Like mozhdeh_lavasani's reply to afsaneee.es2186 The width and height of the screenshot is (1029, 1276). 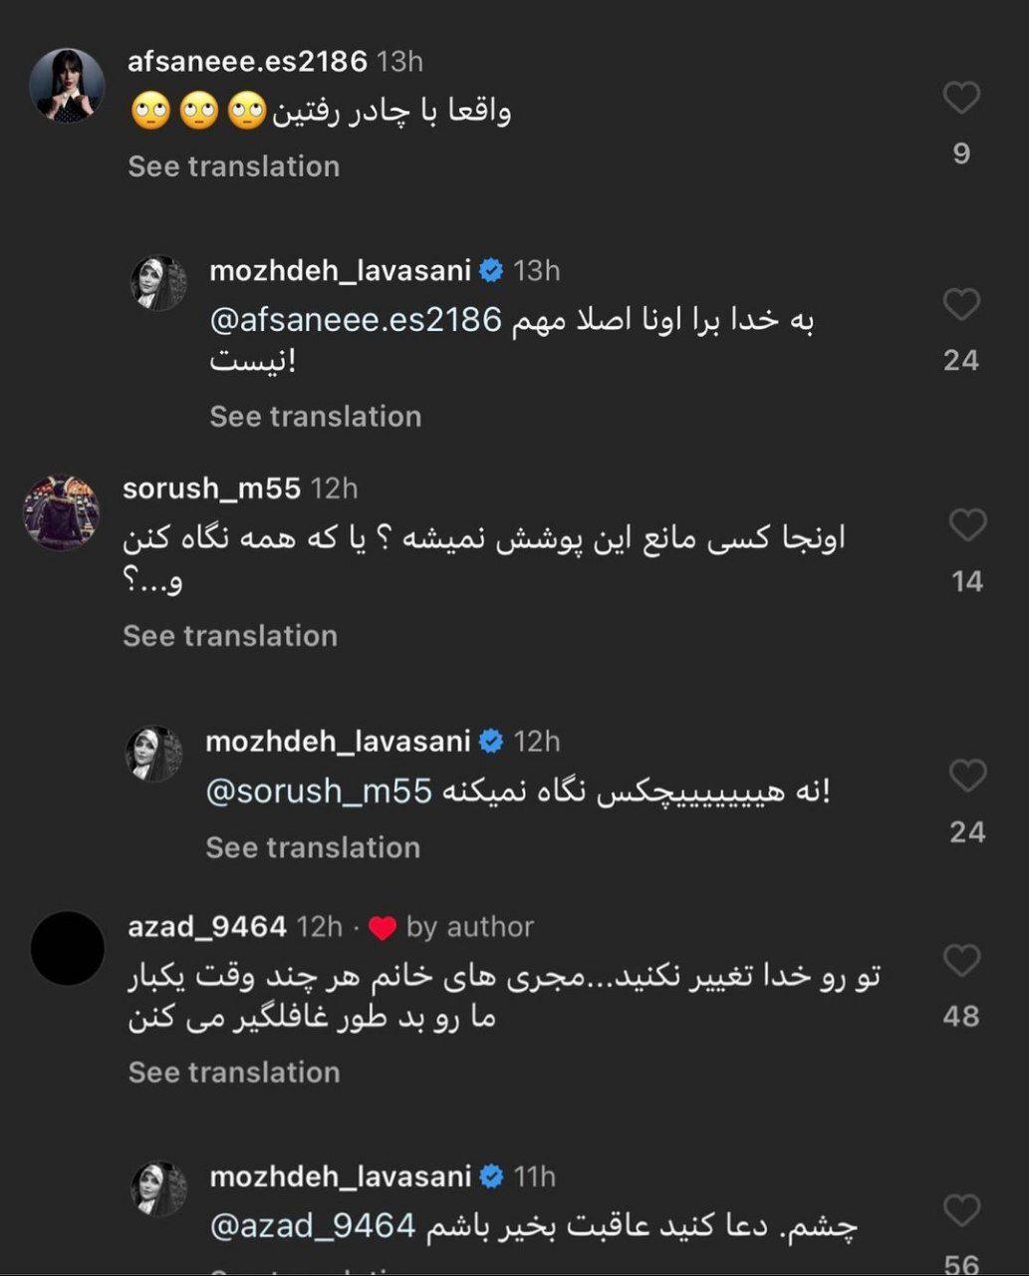(961, 304)
